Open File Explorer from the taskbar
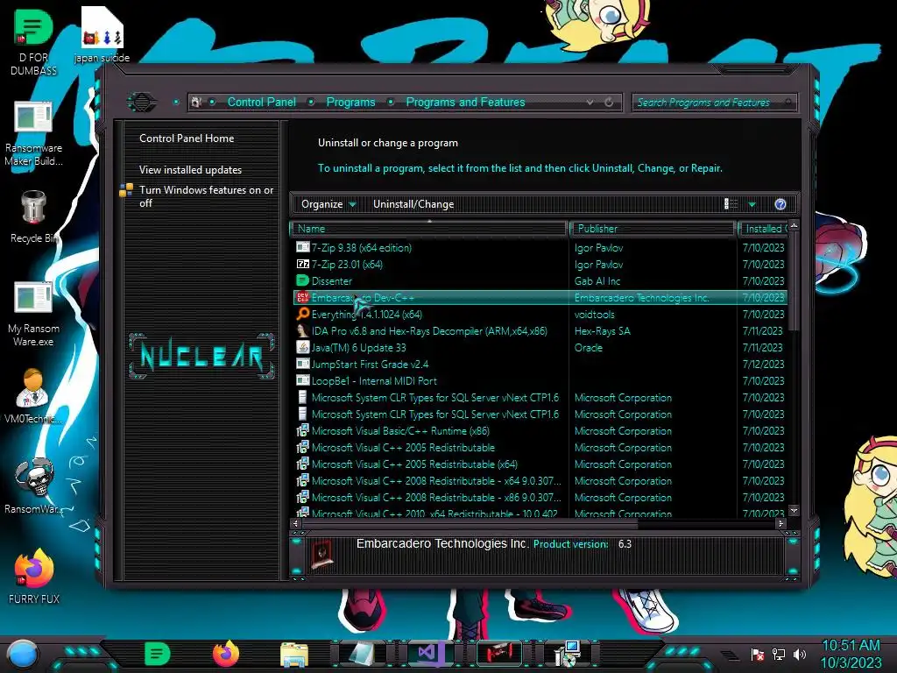The height and width of the screenshot is (673, 897). [294, 655]
